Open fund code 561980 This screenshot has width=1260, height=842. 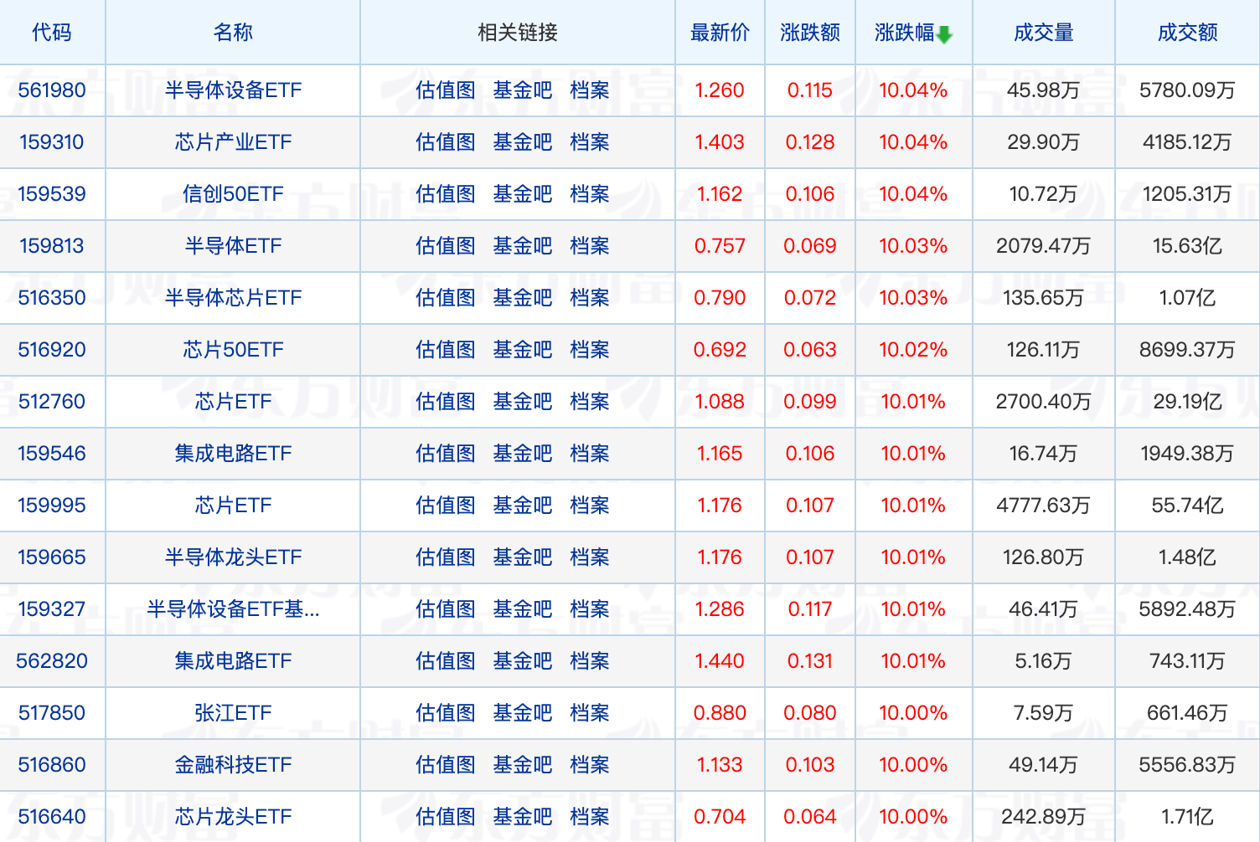point(52,90)
